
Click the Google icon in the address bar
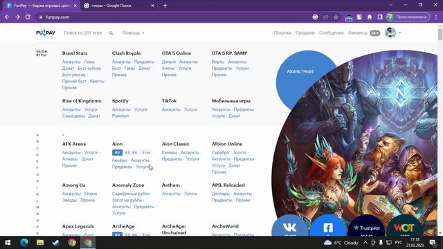tap(315, 17)
